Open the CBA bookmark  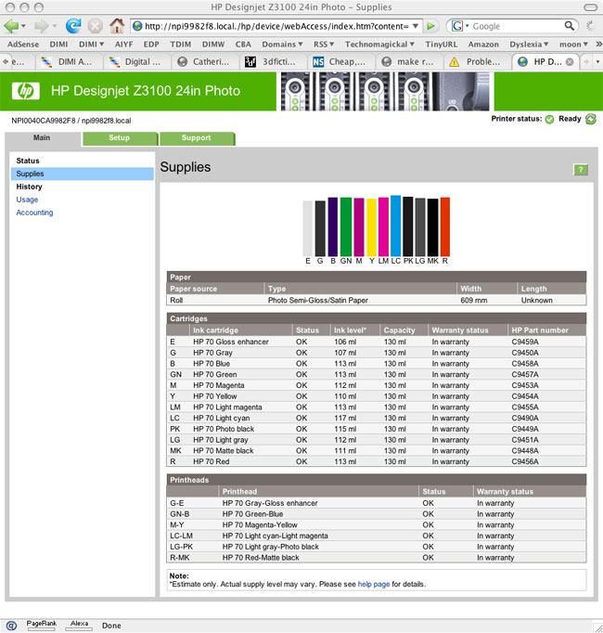(x=243, y=44)
